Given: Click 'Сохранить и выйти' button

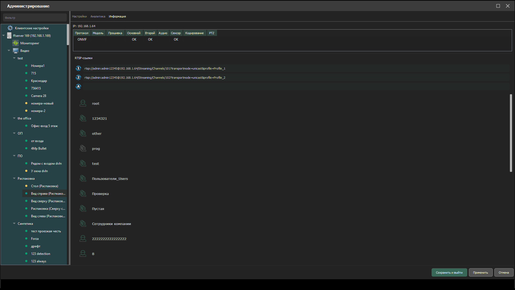Looking at the screenshot, I should 449,272.
